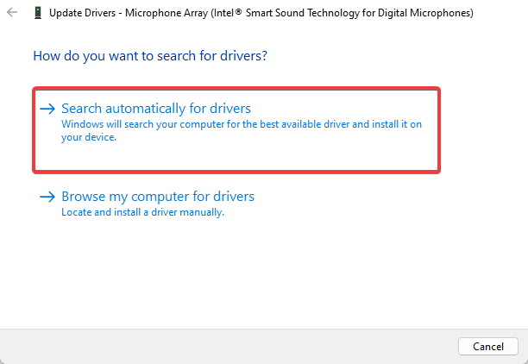Click 'Locate and install a driver manually' text
The width and height of the screenshot is (528, 364).
(142, 212)
